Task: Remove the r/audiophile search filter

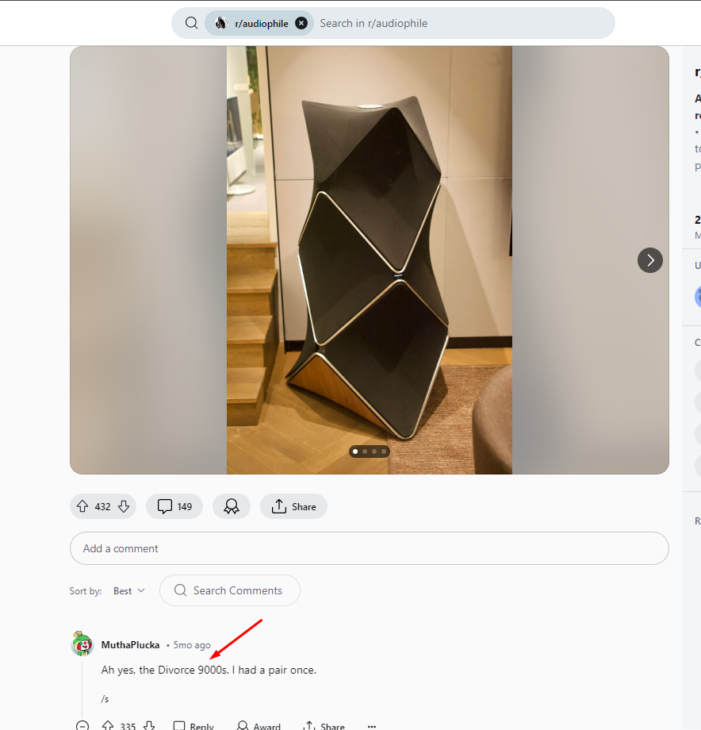Action: [x=301, y=23]
